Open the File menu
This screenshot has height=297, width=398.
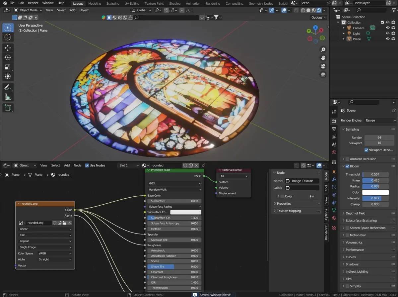tap(12, 3)
